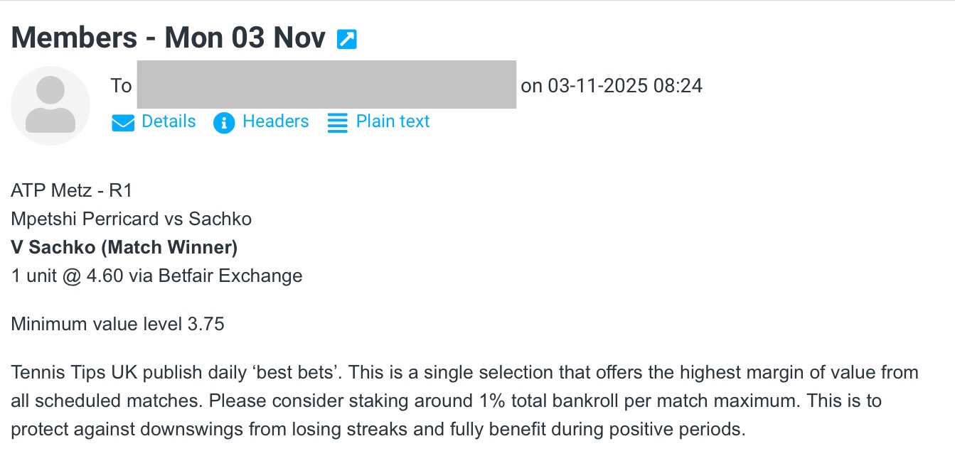Click the 'ATP Metz - R1' line

tap(70, 190)
